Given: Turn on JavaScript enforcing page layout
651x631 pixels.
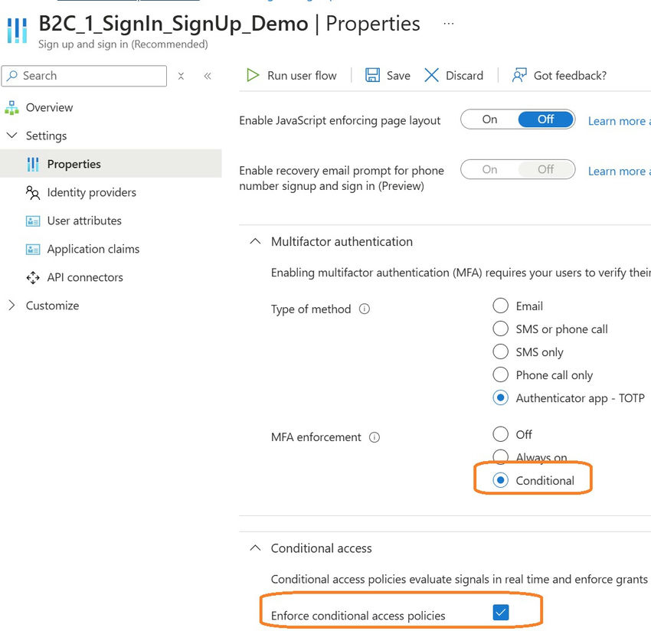Looking at the screenshot, I should coord(489,119).
